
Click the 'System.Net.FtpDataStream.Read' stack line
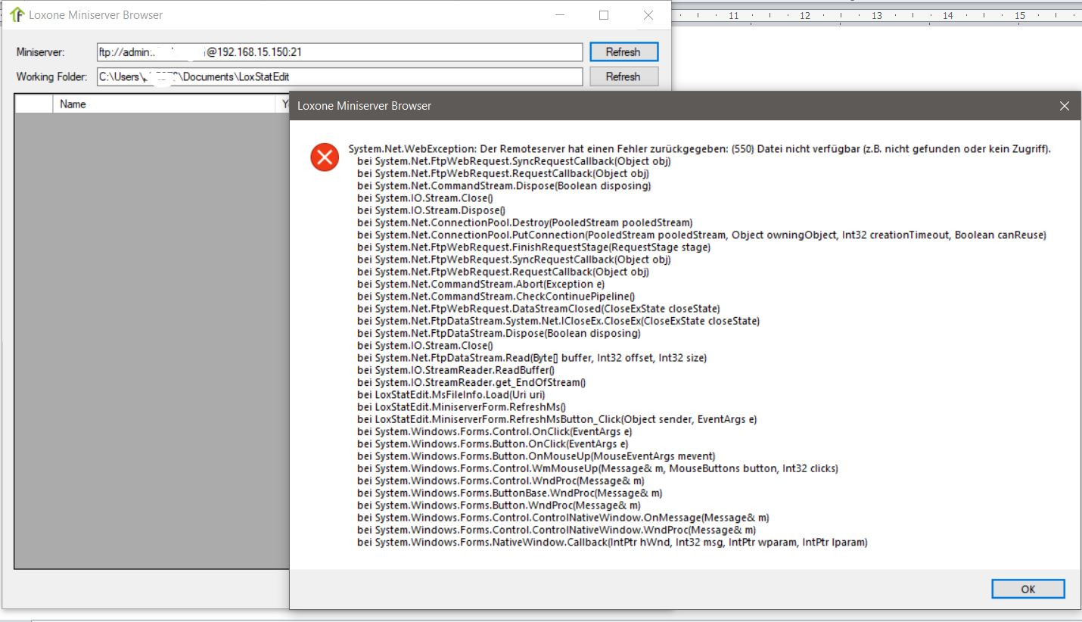click(532, 358)
